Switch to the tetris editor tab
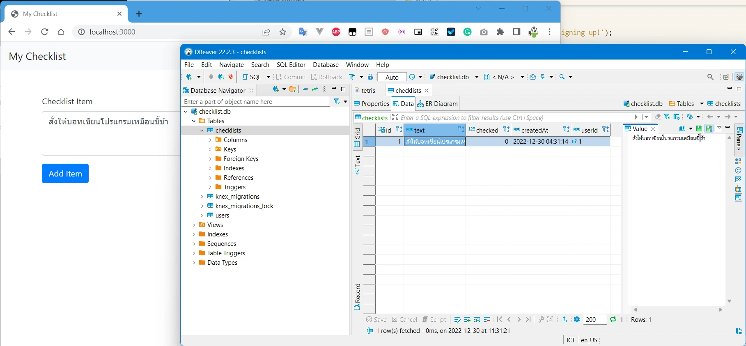 [365, 90]
